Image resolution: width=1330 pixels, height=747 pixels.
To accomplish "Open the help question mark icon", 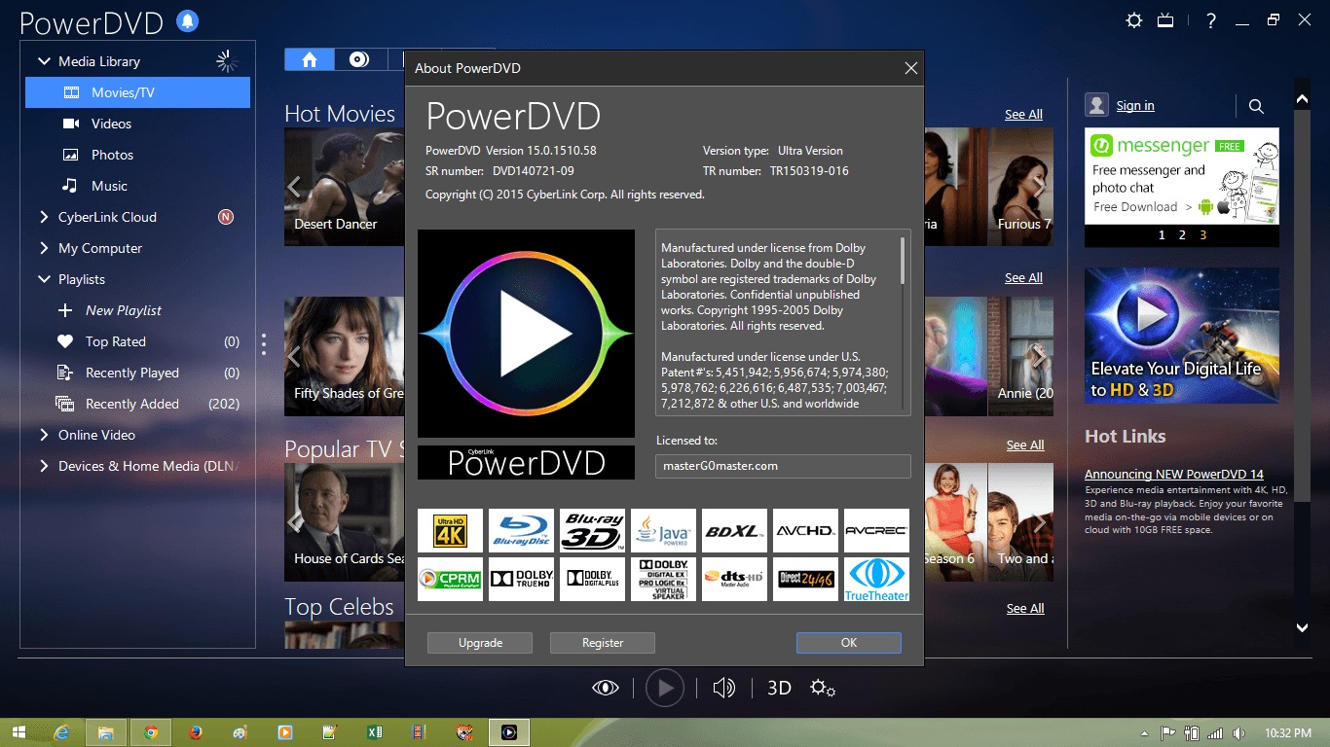I will click(1211, 20).
